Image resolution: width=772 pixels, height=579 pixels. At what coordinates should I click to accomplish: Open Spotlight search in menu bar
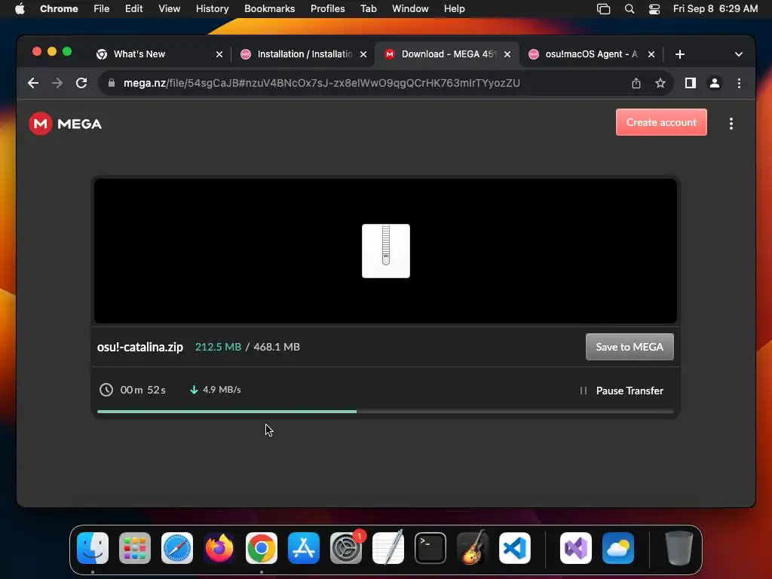(630, 9)
